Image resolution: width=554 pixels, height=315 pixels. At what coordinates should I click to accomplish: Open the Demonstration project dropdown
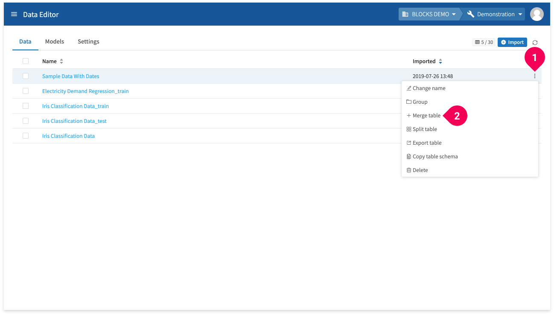tap(495, 14)
